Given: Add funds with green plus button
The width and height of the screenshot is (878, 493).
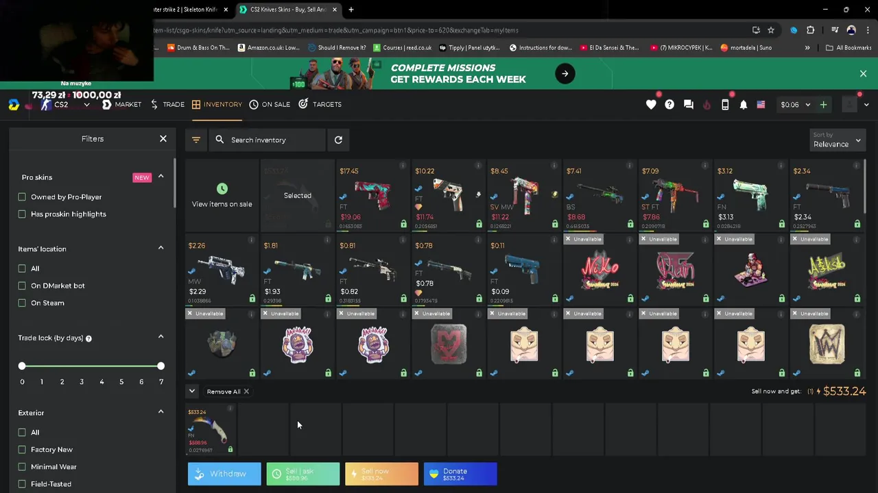Looking at the screenshot, I should (823, 105).
